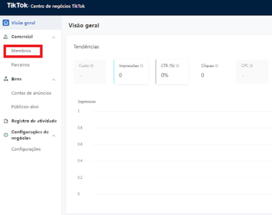Click the 0.8 chart axis value
This screenshot has width=272, height=215.
(80, 127)
